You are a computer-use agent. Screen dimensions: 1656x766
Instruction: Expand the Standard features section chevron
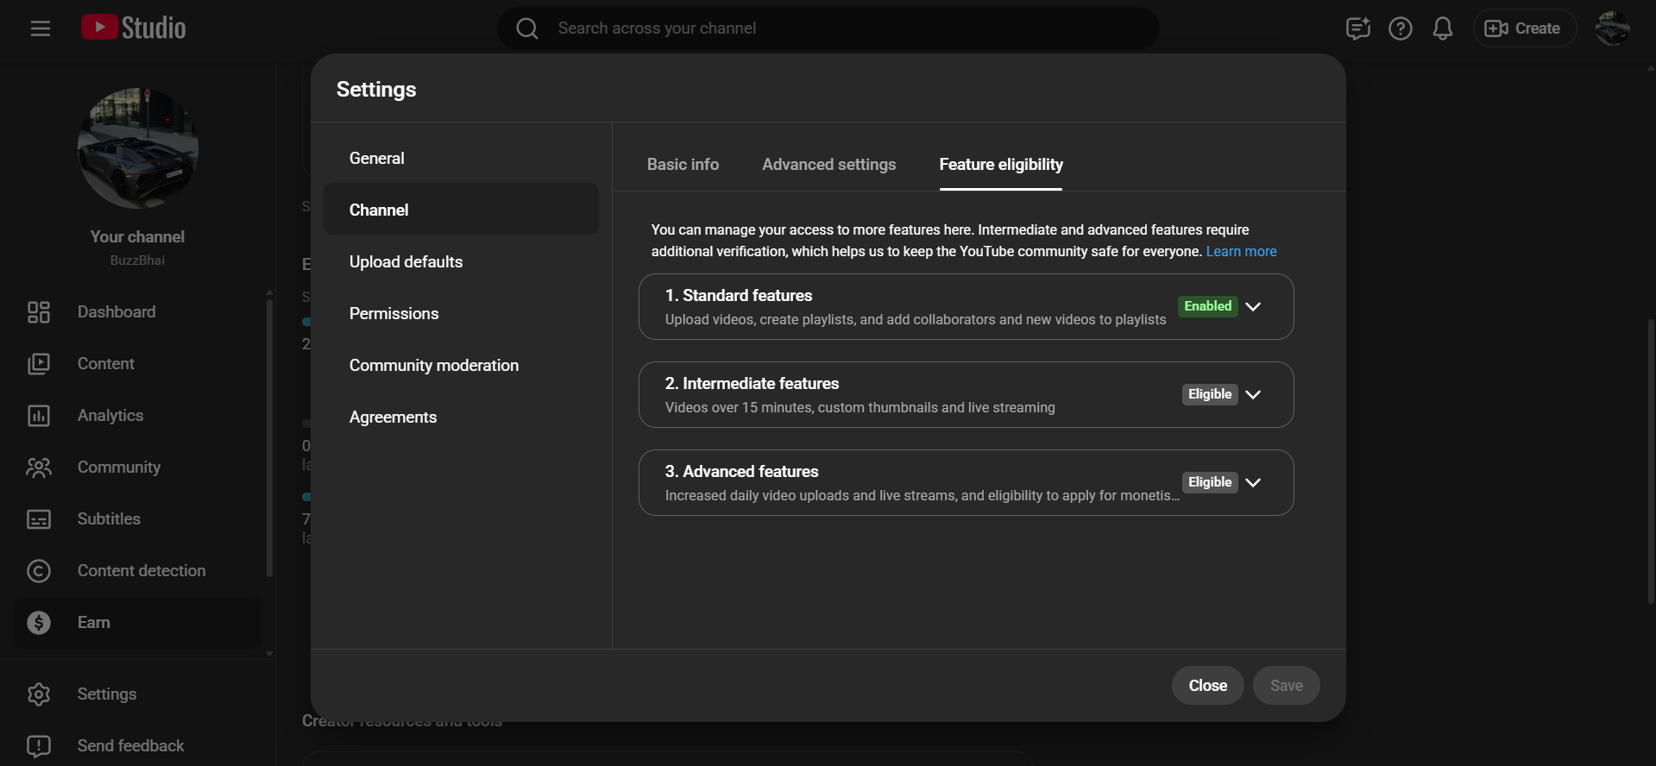pos(1253,307)
